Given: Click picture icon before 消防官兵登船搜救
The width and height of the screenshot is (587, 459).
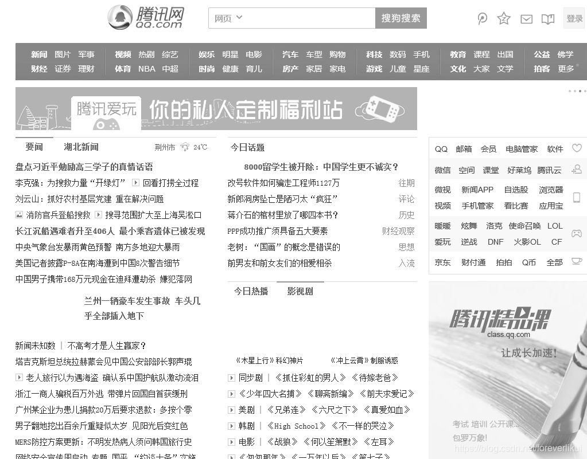Looking at the screenshot, I should [19, 215].
